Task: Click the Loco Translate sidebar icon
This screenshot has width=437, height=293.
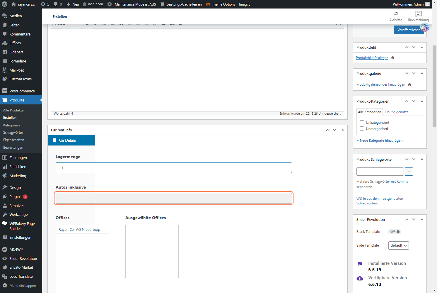Action: point(5,276)
